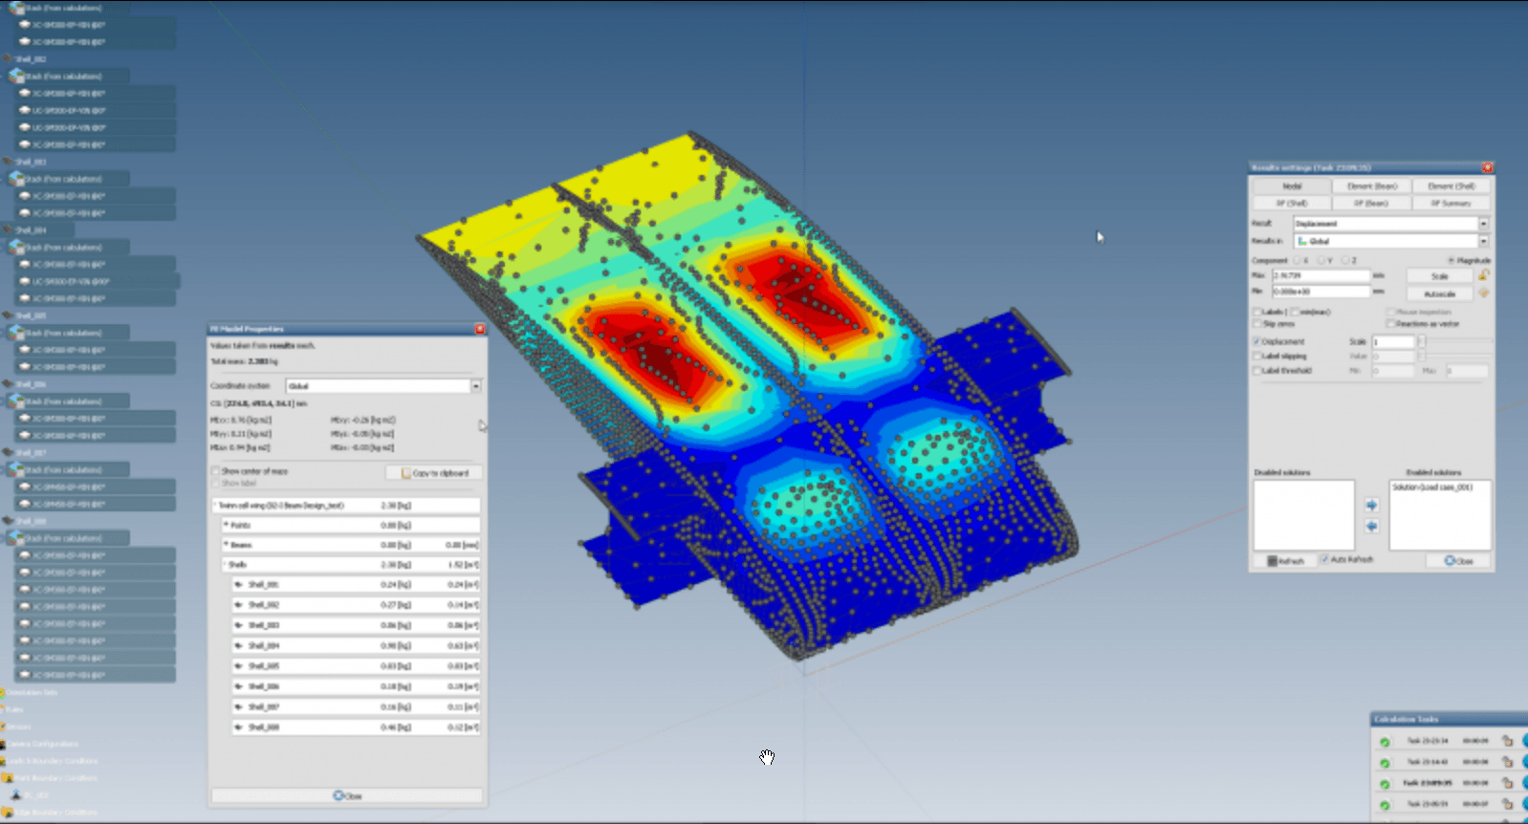Click Shell_005 row icon in FE Model Properties
This screenshot has width=1528, height=824.
coord(238,666)
